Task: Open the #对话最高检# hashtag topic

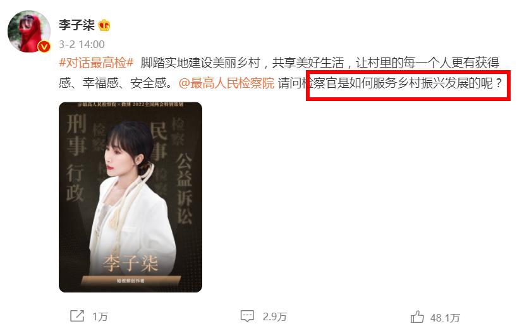Action: [96, 63]
